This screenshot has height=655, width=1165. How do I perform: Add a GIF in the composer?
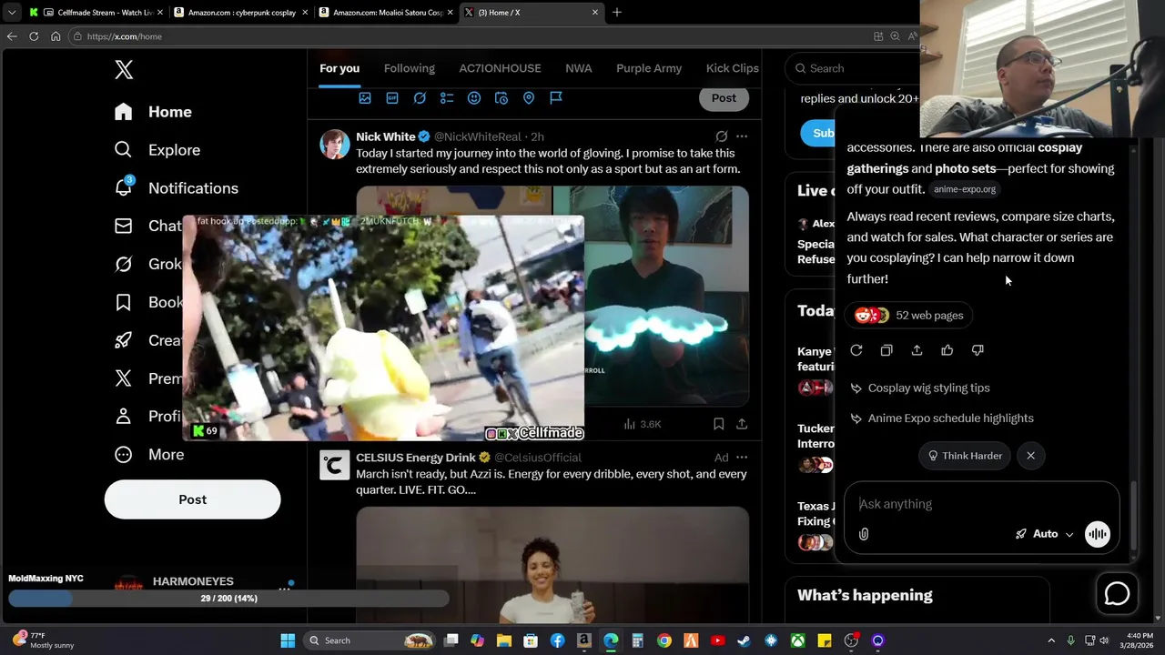click(392, 98)
